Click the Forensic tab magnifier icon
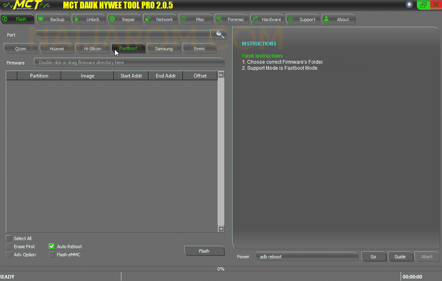Screen dimensions: 442x281 [x=219, y=19]
